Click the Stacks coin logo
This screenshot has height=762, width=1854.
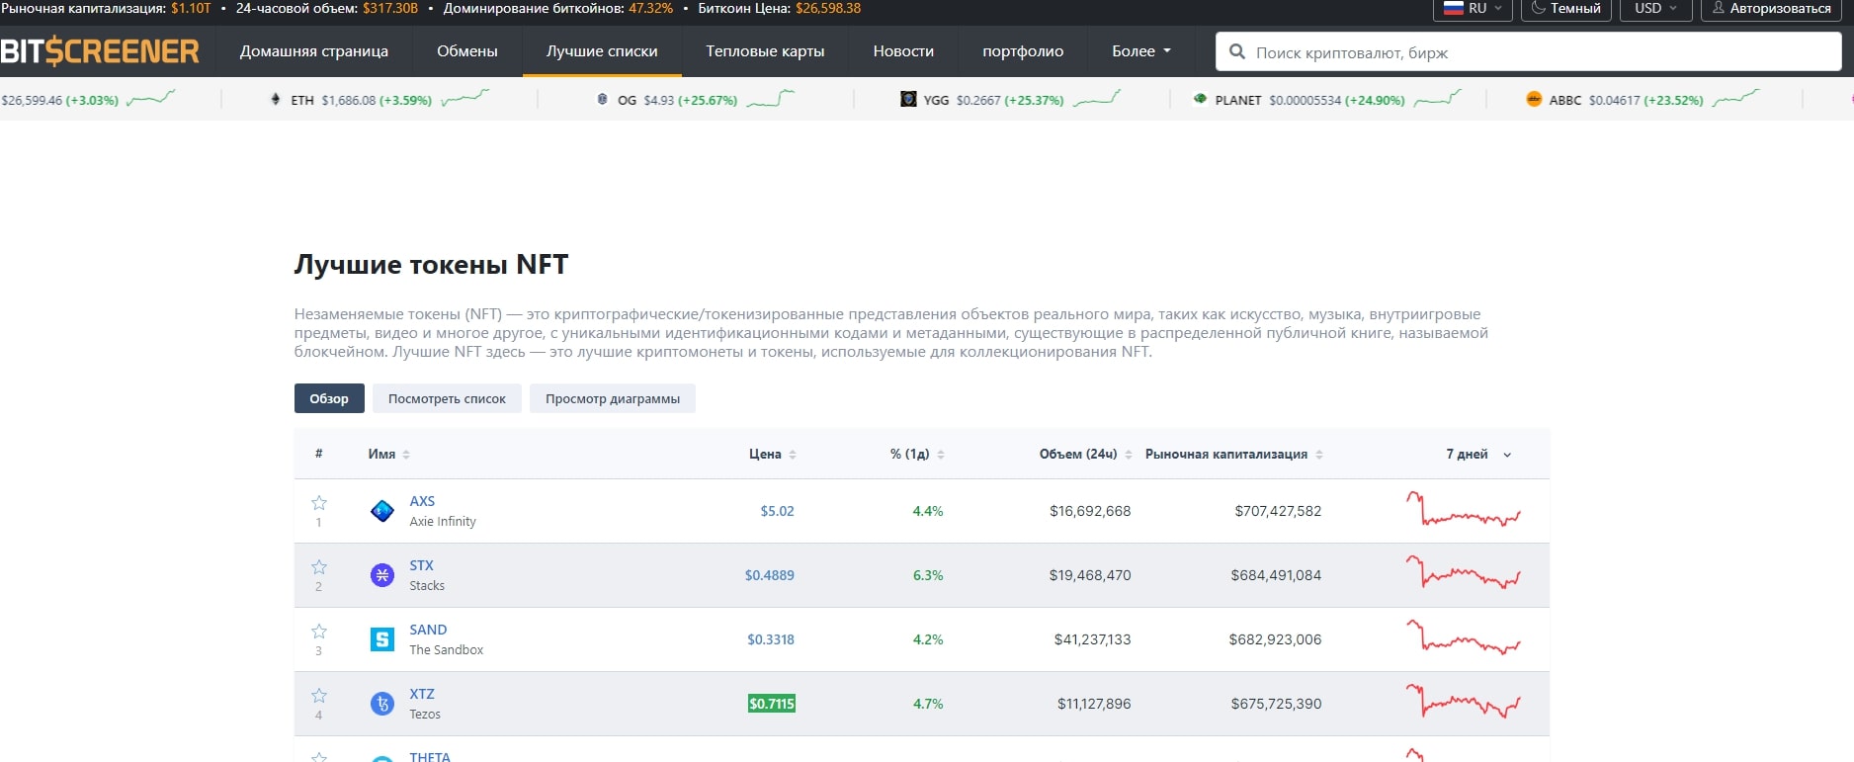click(382, 575)
